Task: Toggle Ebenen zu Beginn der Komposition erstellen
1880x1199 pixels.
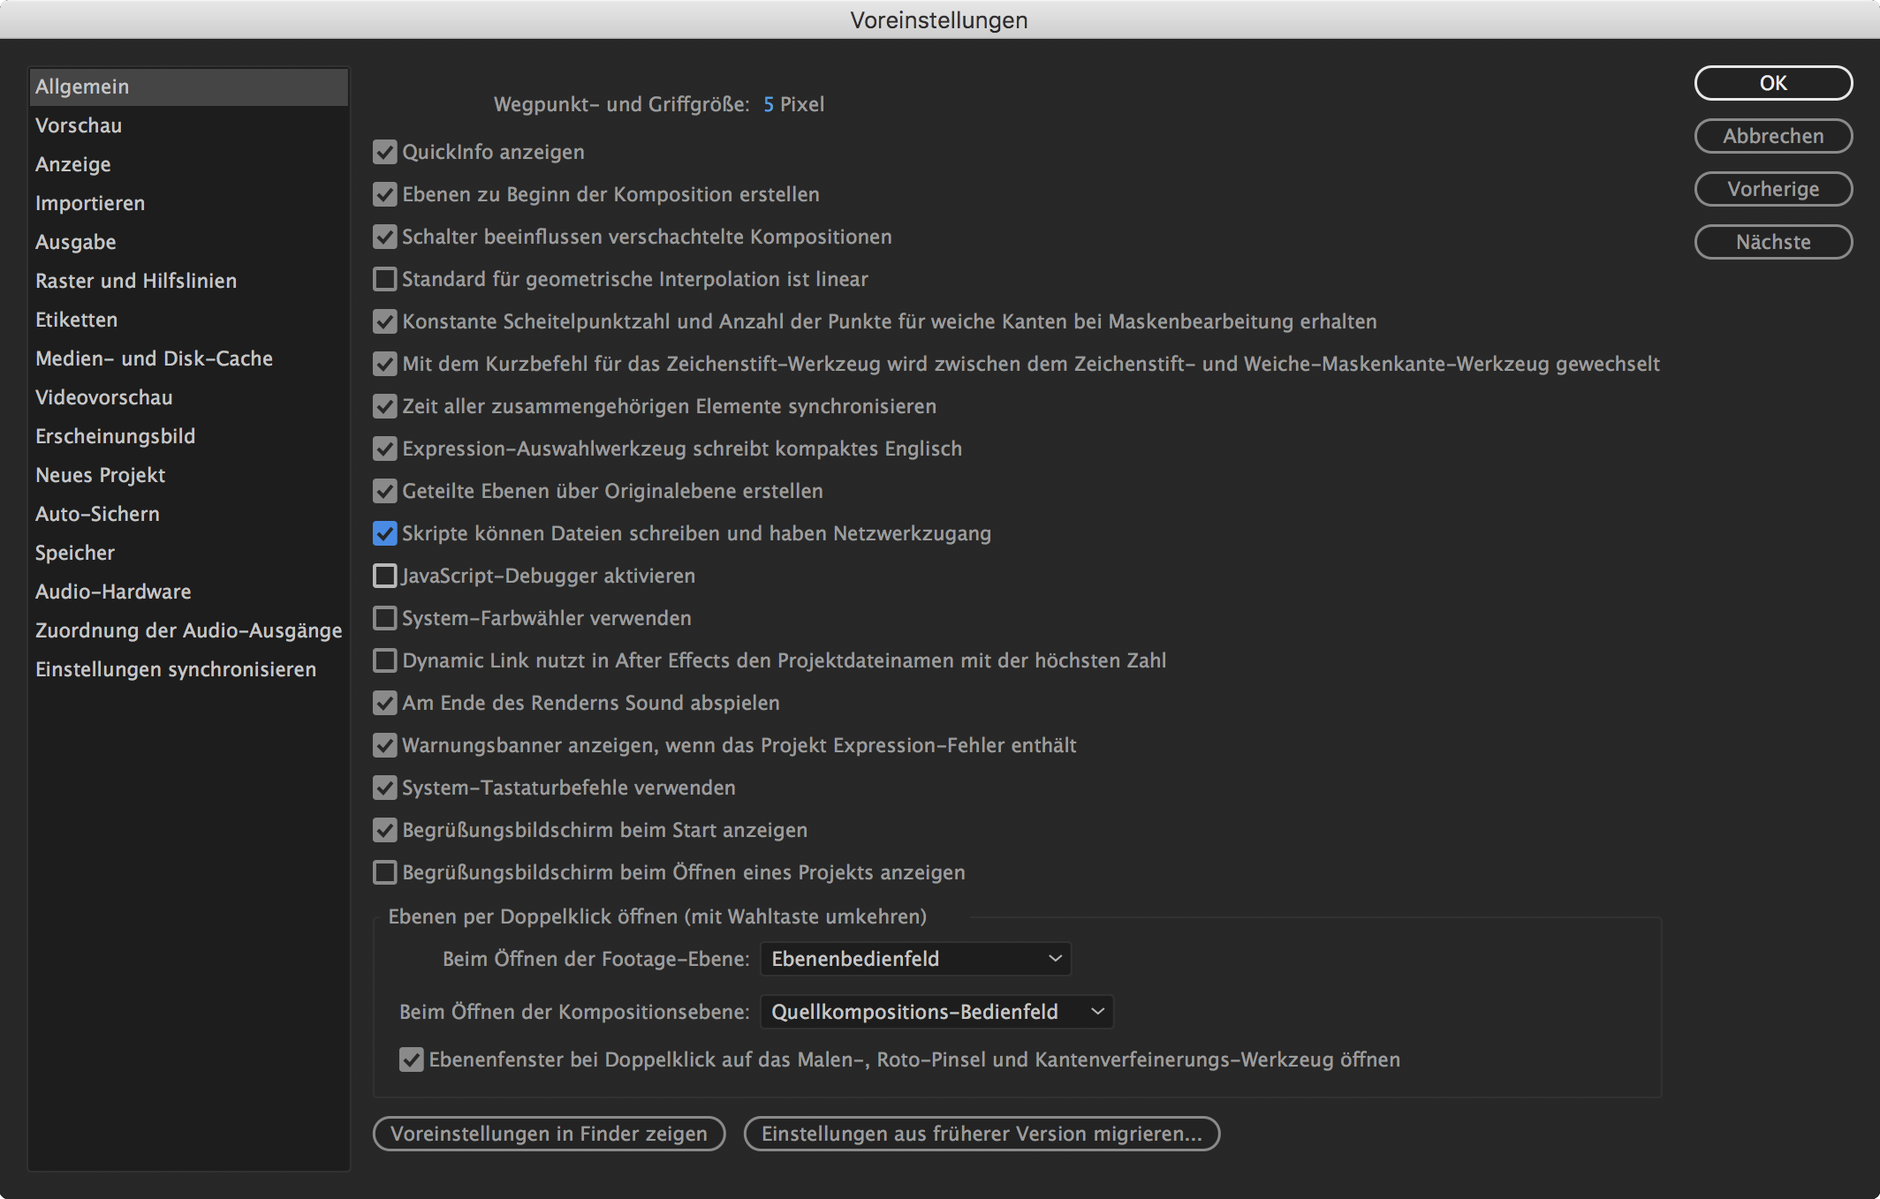Action: (384, 194)
